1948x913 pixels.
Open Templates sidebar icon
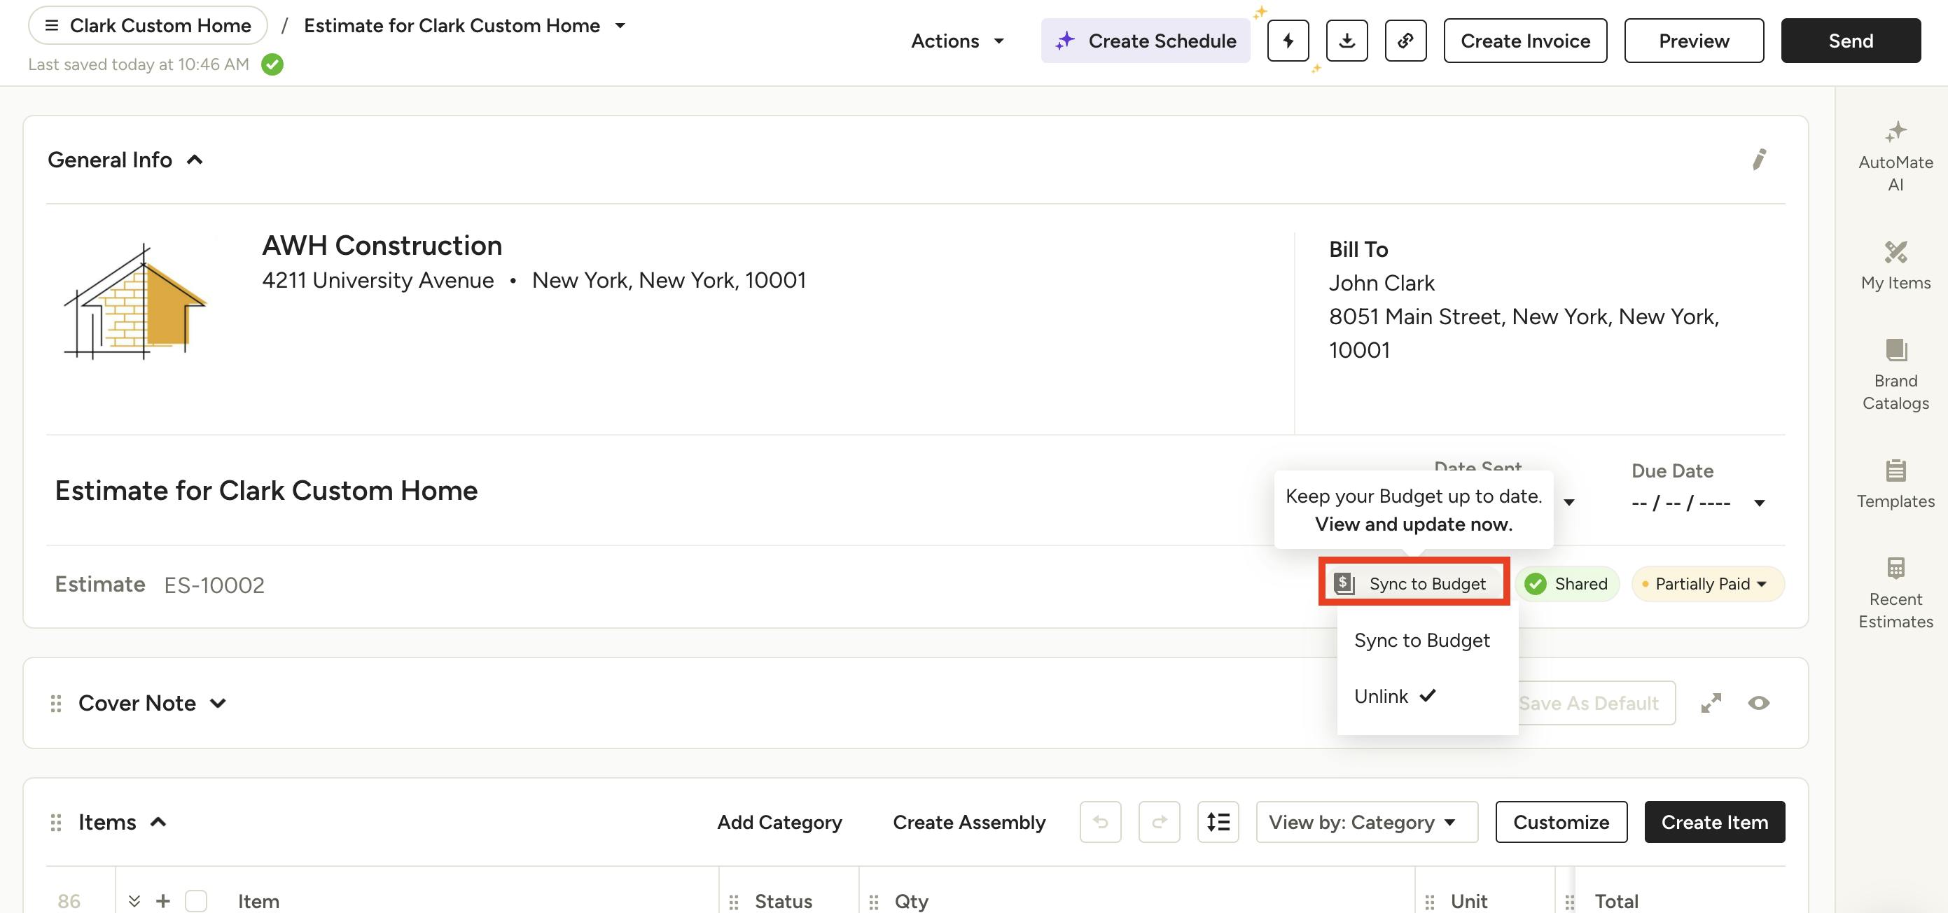click(x=1895, y=482)
